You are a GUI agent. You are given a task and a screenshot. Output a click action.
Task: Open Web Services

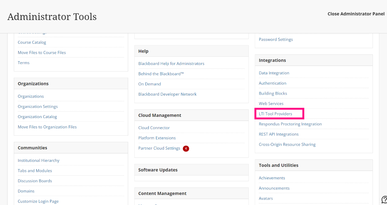(271, 103)
